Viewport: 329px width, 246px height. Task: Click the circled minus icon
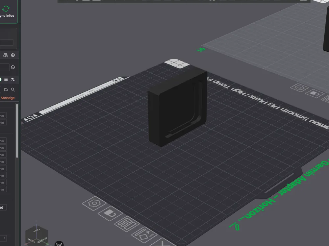[13, 67]
